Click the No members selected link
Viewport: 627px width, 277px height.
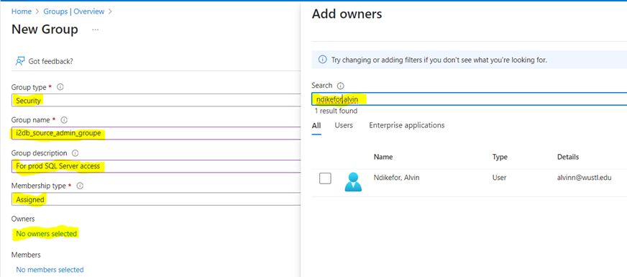pyautogui.click(x=50, y=269)
